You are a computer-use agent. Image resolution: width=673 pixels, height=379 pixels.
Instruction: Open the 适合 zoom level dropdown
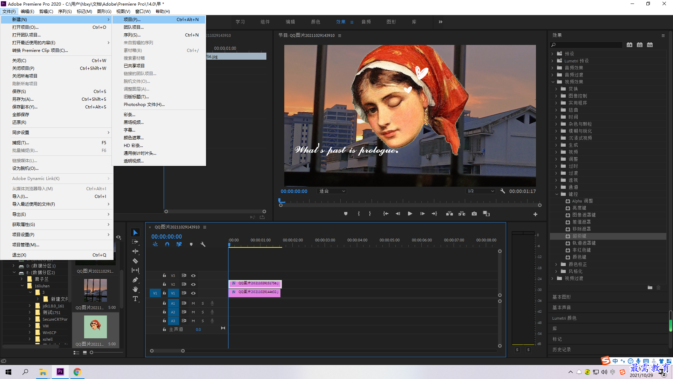332,191
